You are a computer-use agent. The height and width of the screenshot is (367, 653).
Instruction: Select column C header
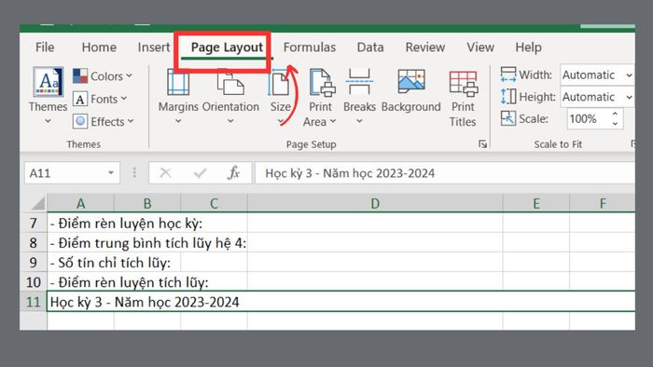[x=214, y=203]
